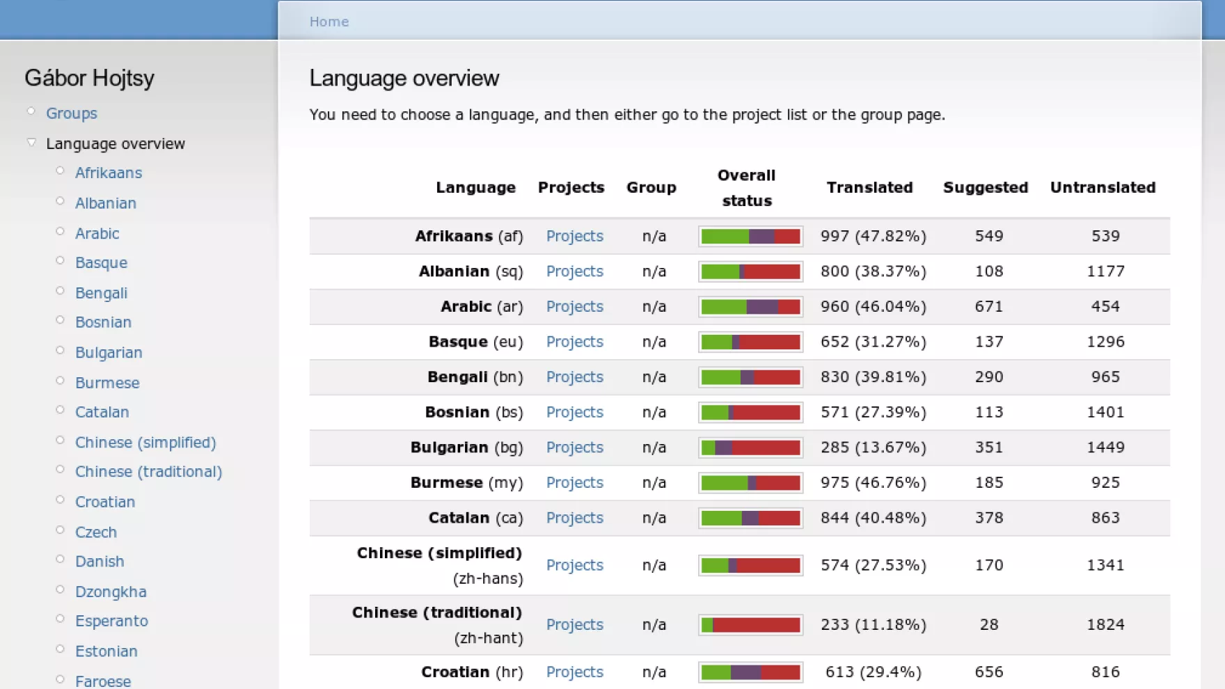
Task: Choose Estonian in the sidebar
Action: pos(106,651)
